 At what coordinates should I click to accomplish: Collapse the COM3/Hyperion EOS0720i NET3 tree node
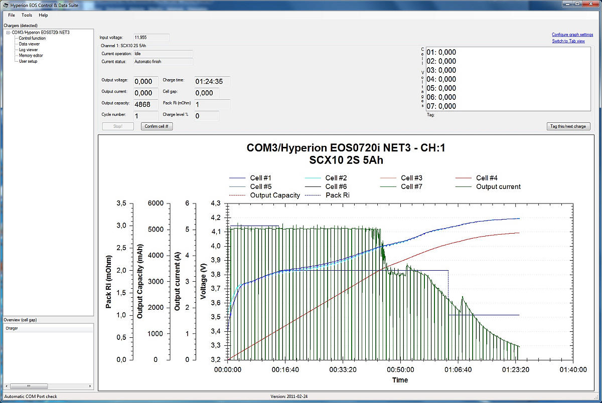tap(9, 33)
